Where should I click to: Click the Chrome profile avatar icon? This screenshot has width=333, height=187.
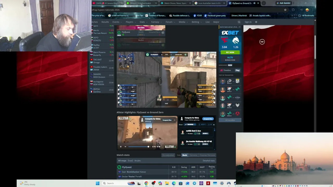click(307, 10)
